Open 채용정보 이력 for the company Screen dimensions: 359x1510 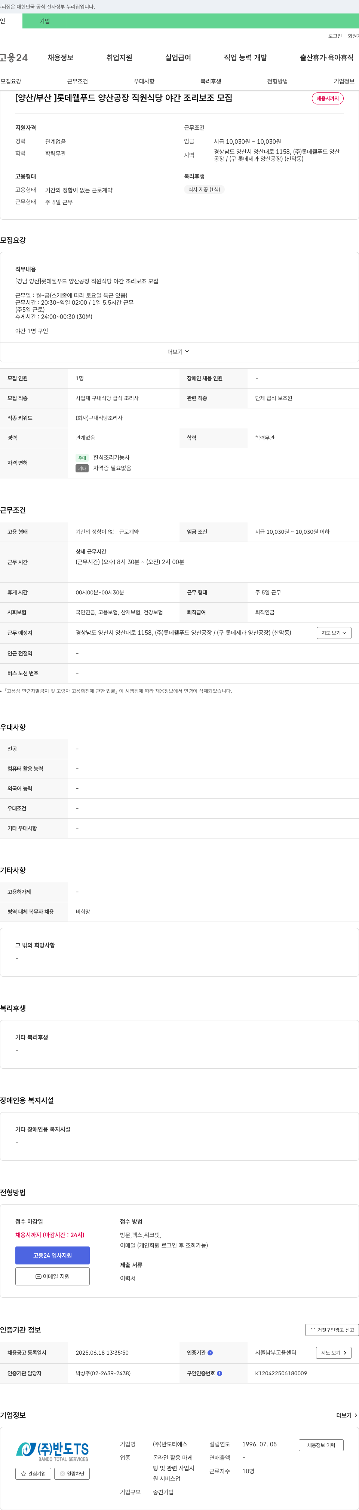[x=321, y=1445]
